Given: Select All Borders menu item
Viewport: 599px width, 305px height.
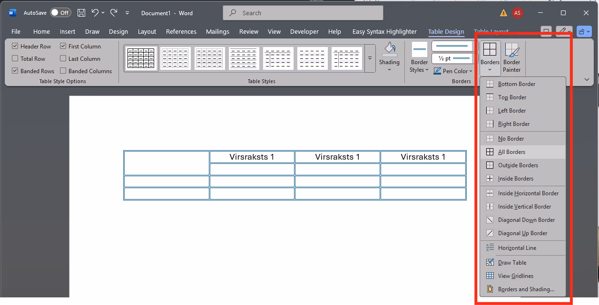Looking at the screenshot, I should pyautogui.click(x=511, y=152).
